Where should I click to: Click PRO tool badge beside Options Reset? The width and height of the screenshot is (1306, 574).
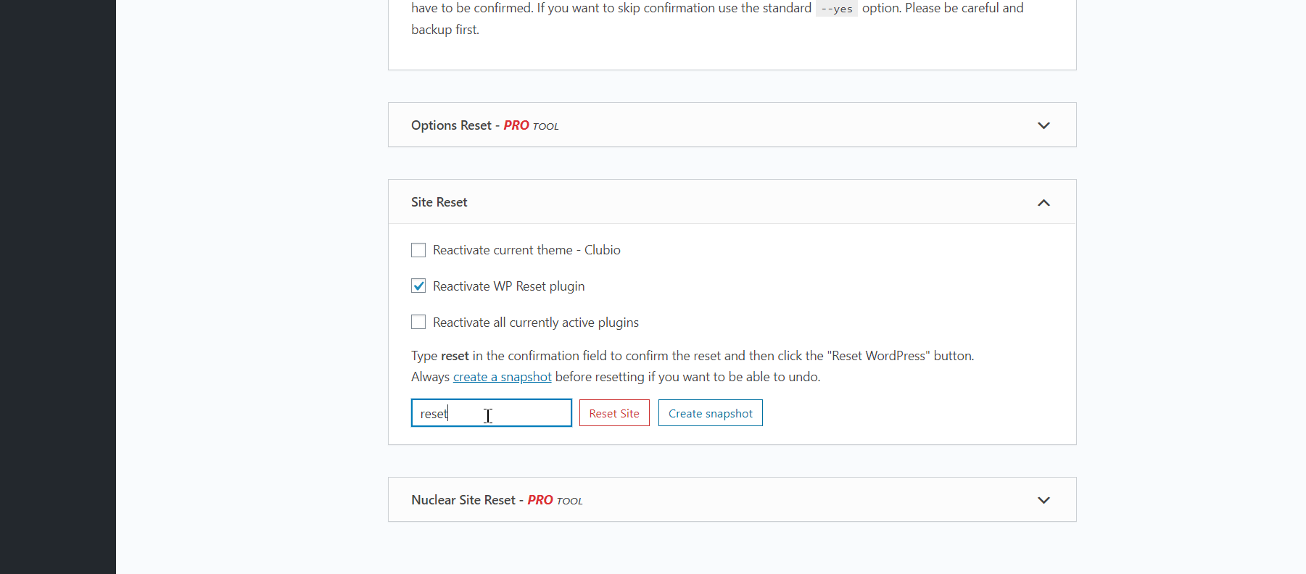[x=531, y=125]
